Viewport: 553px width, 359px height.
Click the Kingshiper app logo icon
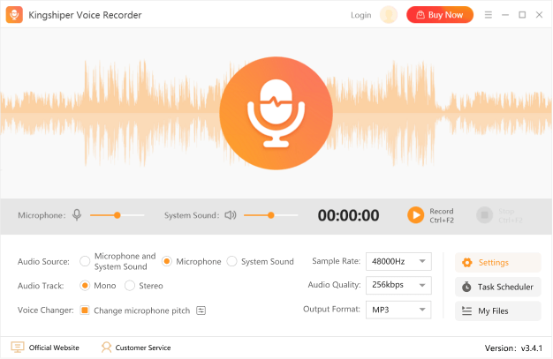pos(14,15)
